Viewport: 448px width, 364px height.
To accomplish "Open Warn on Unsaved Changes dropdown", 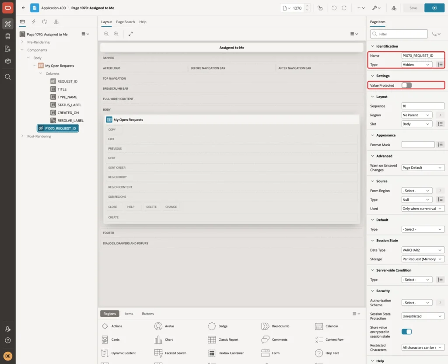I will (x=423, y=168).
